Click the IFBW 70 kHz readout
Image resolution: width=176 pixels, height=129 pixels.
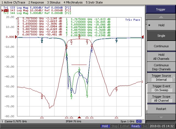[x=73, y=121]
